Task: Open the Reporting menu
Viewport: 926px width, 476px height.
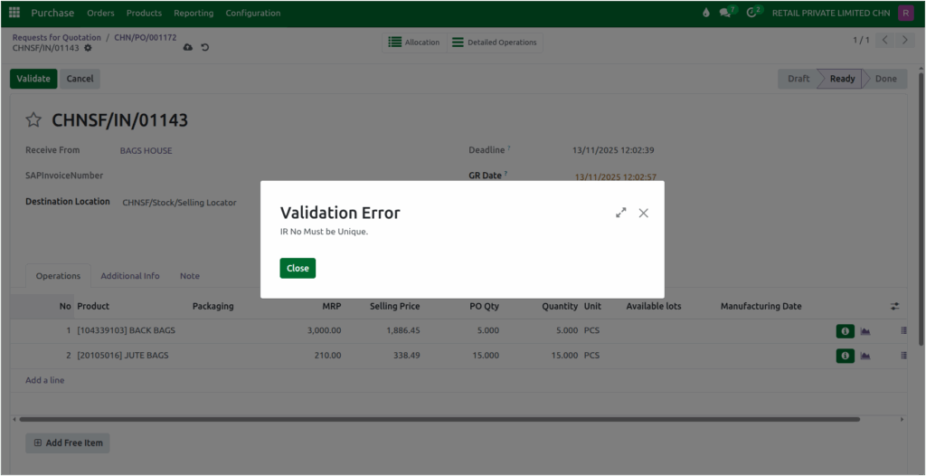Action: 194,13
